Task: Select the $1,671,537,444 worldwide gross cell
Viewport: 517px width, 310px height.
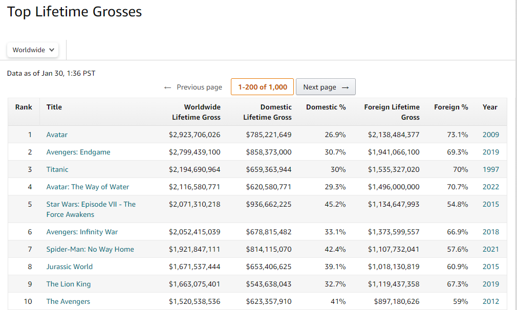Action: click(195, 267)
